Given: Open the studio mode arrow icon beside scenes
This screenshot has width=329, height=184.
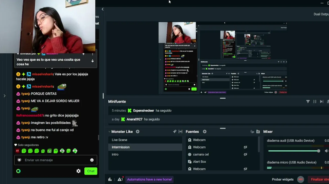Looking at the screenshot, I should pyautogui.click(x=181, y=132).
